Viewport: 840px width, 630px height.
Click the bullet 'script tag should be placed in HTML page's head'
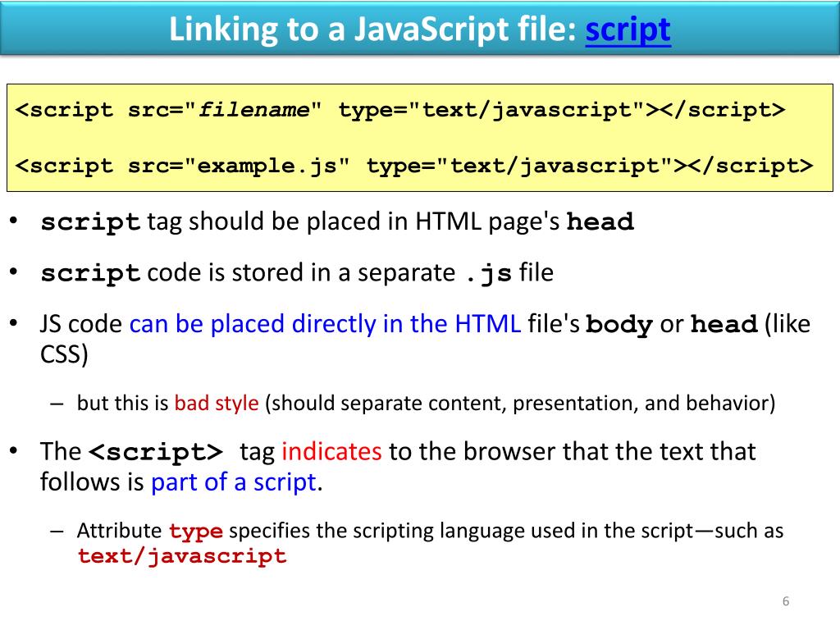(x=337, y=221)
